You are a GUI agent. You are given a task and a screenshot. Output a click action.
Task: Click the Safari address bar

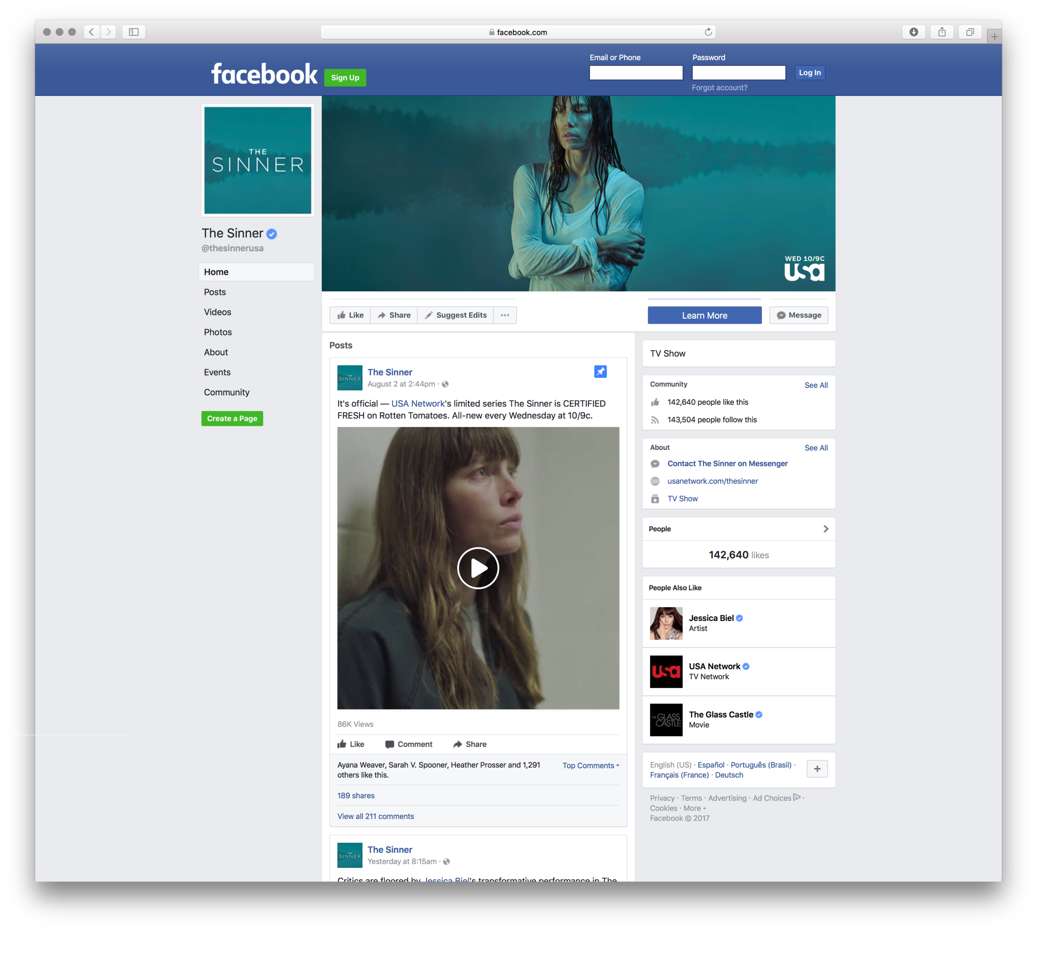518,32
